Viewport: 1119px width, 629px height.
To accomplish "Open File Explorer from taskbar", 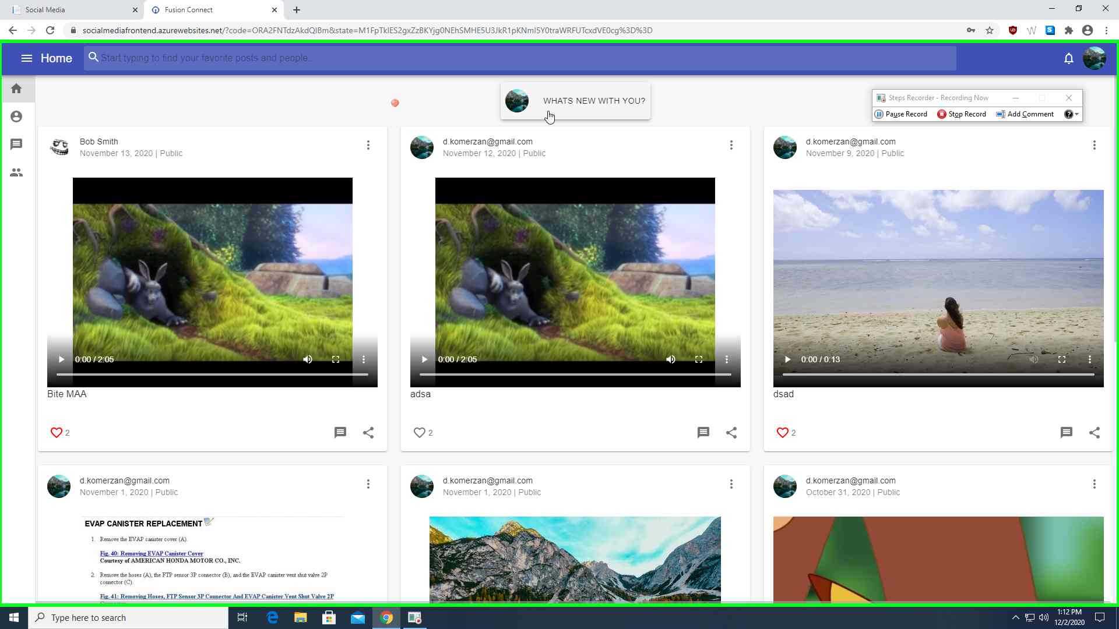I will point(301,617).
